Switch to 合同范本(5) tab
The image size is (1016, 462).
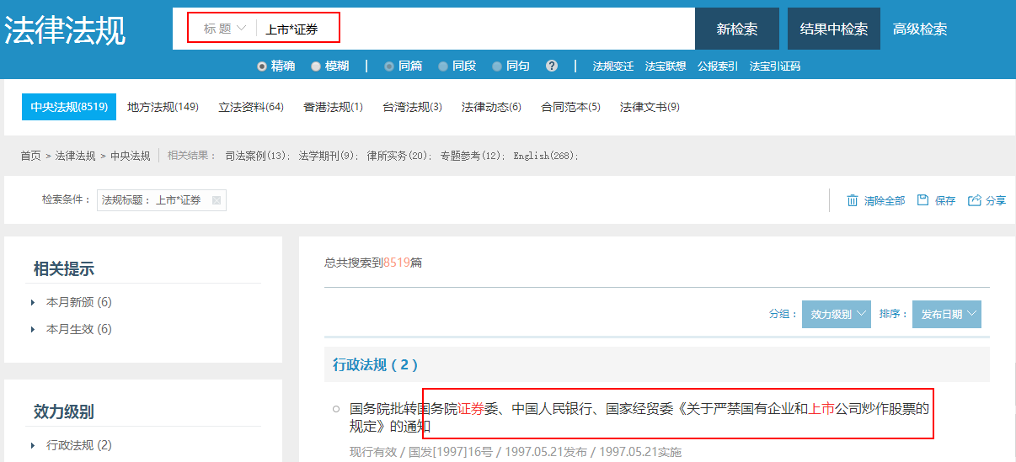(570, 107)
